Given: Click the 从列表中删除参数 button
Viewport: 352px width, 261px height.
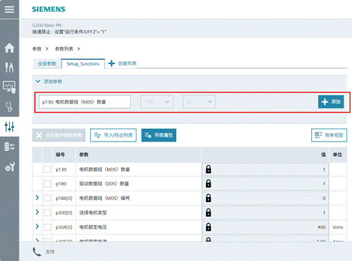Looking at the screenshot, I should [59, 135].
